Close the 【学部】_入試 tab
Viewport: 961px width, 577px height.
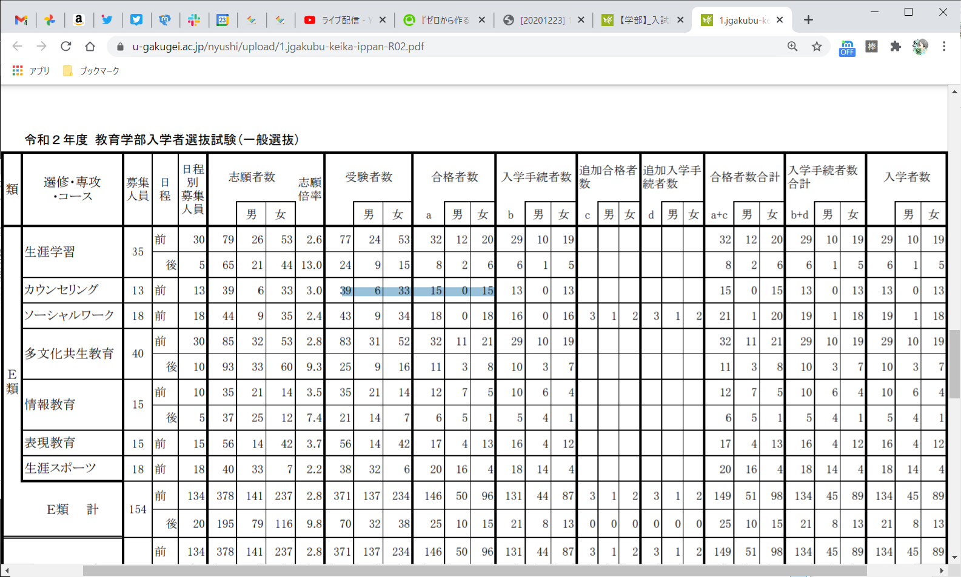(680, 20)
